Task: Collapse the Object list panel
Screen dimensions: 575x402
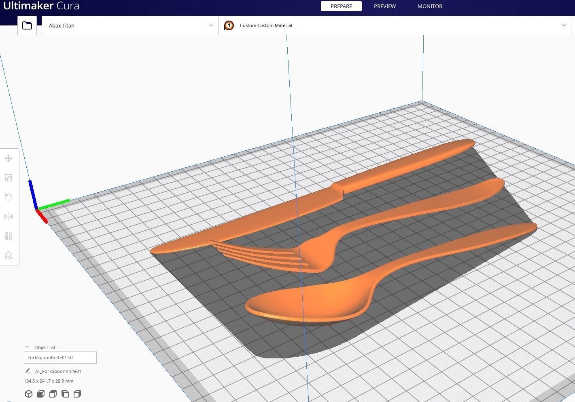Action: click(27, 347)
